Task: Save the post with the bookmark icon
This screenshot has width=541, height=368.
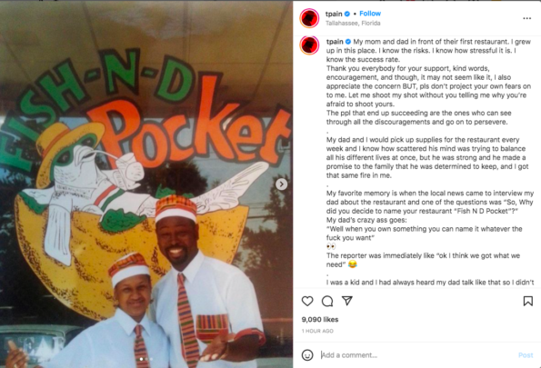Action: (527, 301)
